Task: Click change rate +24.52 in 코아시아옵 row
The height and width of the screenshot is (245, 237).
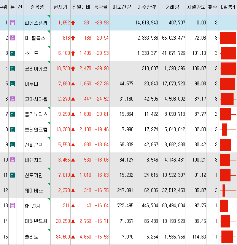Action: coord(102,99)
